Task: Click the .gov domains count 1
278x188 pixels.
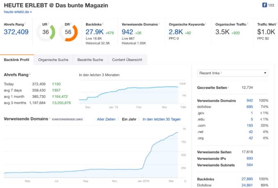Action: coord(252,113)
